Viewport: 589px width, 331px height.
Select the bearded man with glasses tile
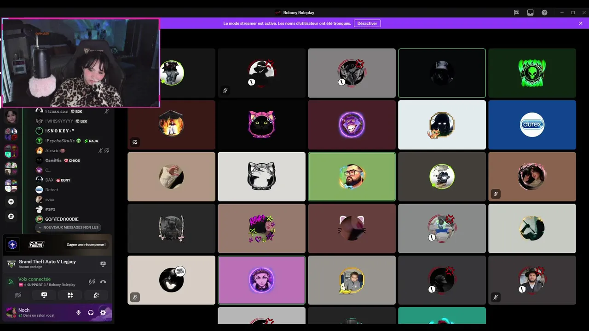click(352, 177)
